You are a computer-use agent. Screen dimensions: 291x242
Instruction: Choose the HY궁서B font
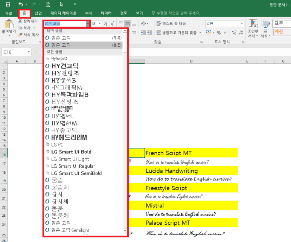(x=83, y=80)
